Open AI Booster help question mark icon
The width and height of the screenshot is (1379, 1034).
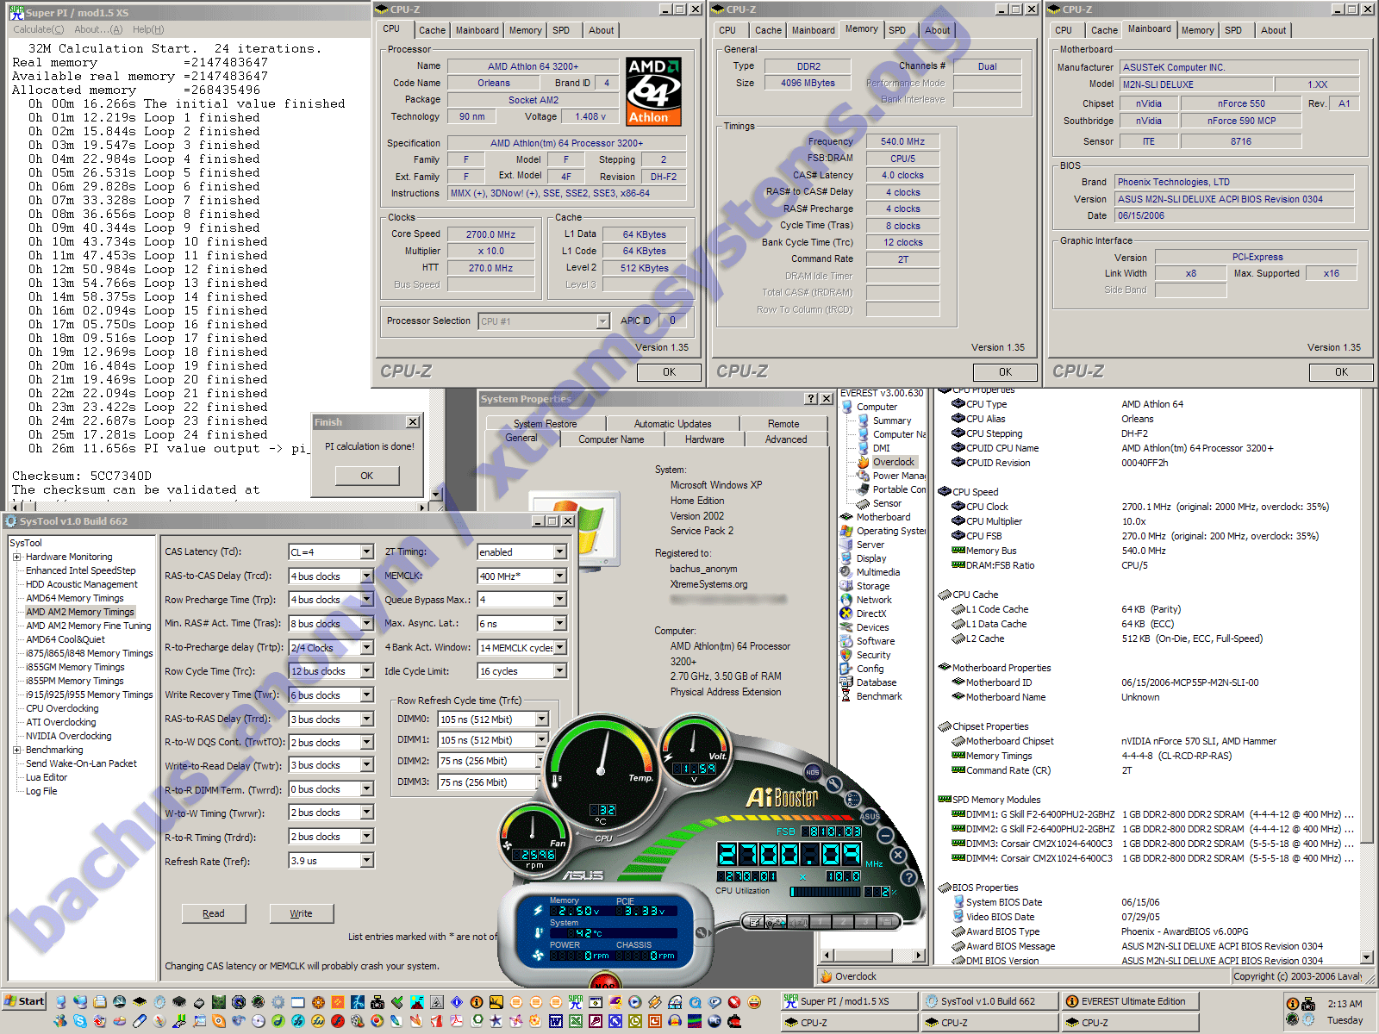pyautogui.click(x=908, y=877)
